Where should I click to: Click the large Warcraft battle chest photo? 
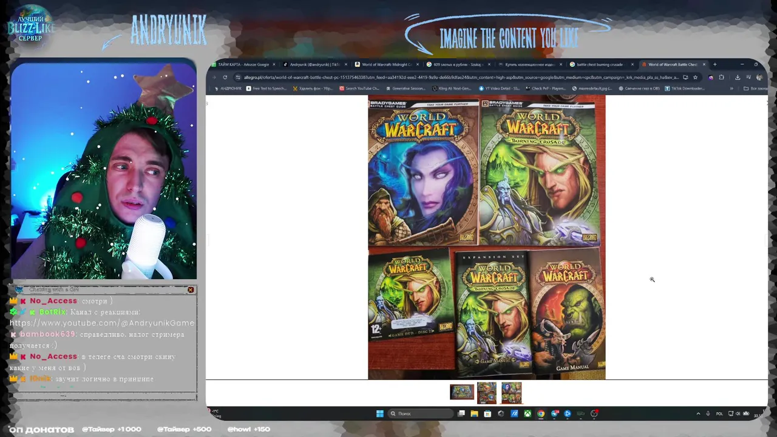pos(486,237)
